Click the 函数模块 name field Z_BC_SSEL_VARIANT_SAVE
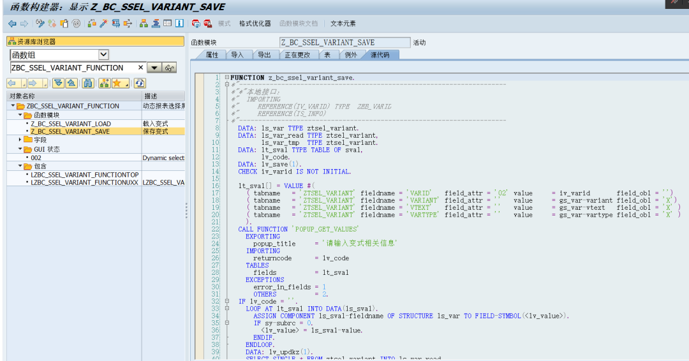The width and height of the screenshot is (689, 361). [345, 43]
